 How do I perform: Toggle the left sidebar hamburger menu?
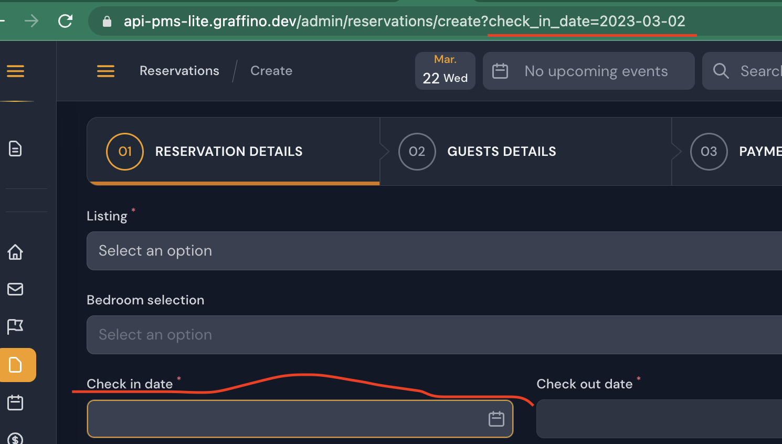(x=15, y=71)
